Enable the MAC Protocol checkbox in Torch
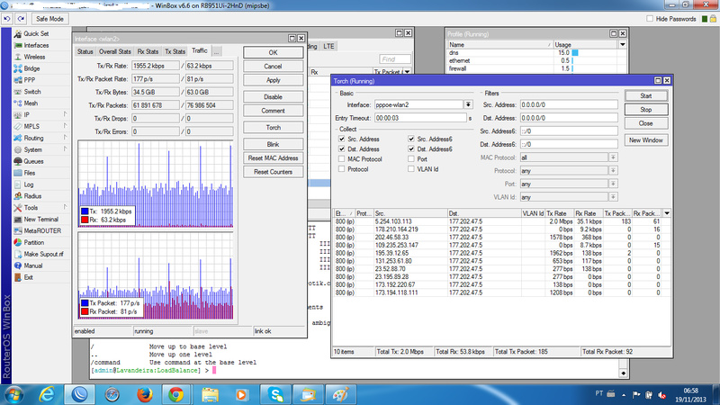 tap(341, 158)
